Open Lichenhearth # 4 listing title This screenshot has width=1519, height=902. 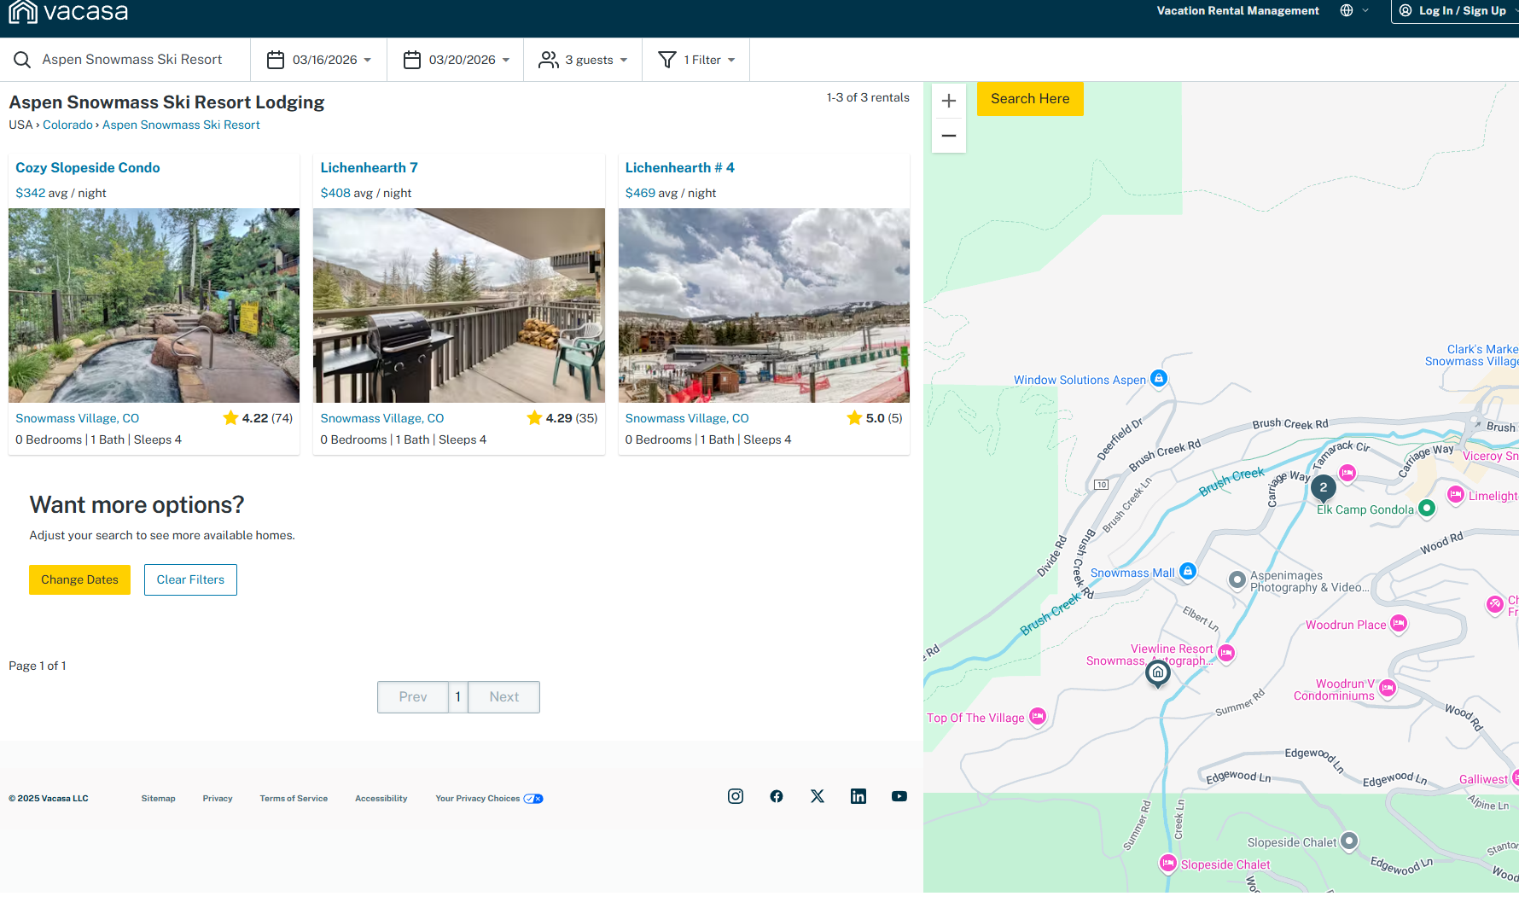coord(679,167)
